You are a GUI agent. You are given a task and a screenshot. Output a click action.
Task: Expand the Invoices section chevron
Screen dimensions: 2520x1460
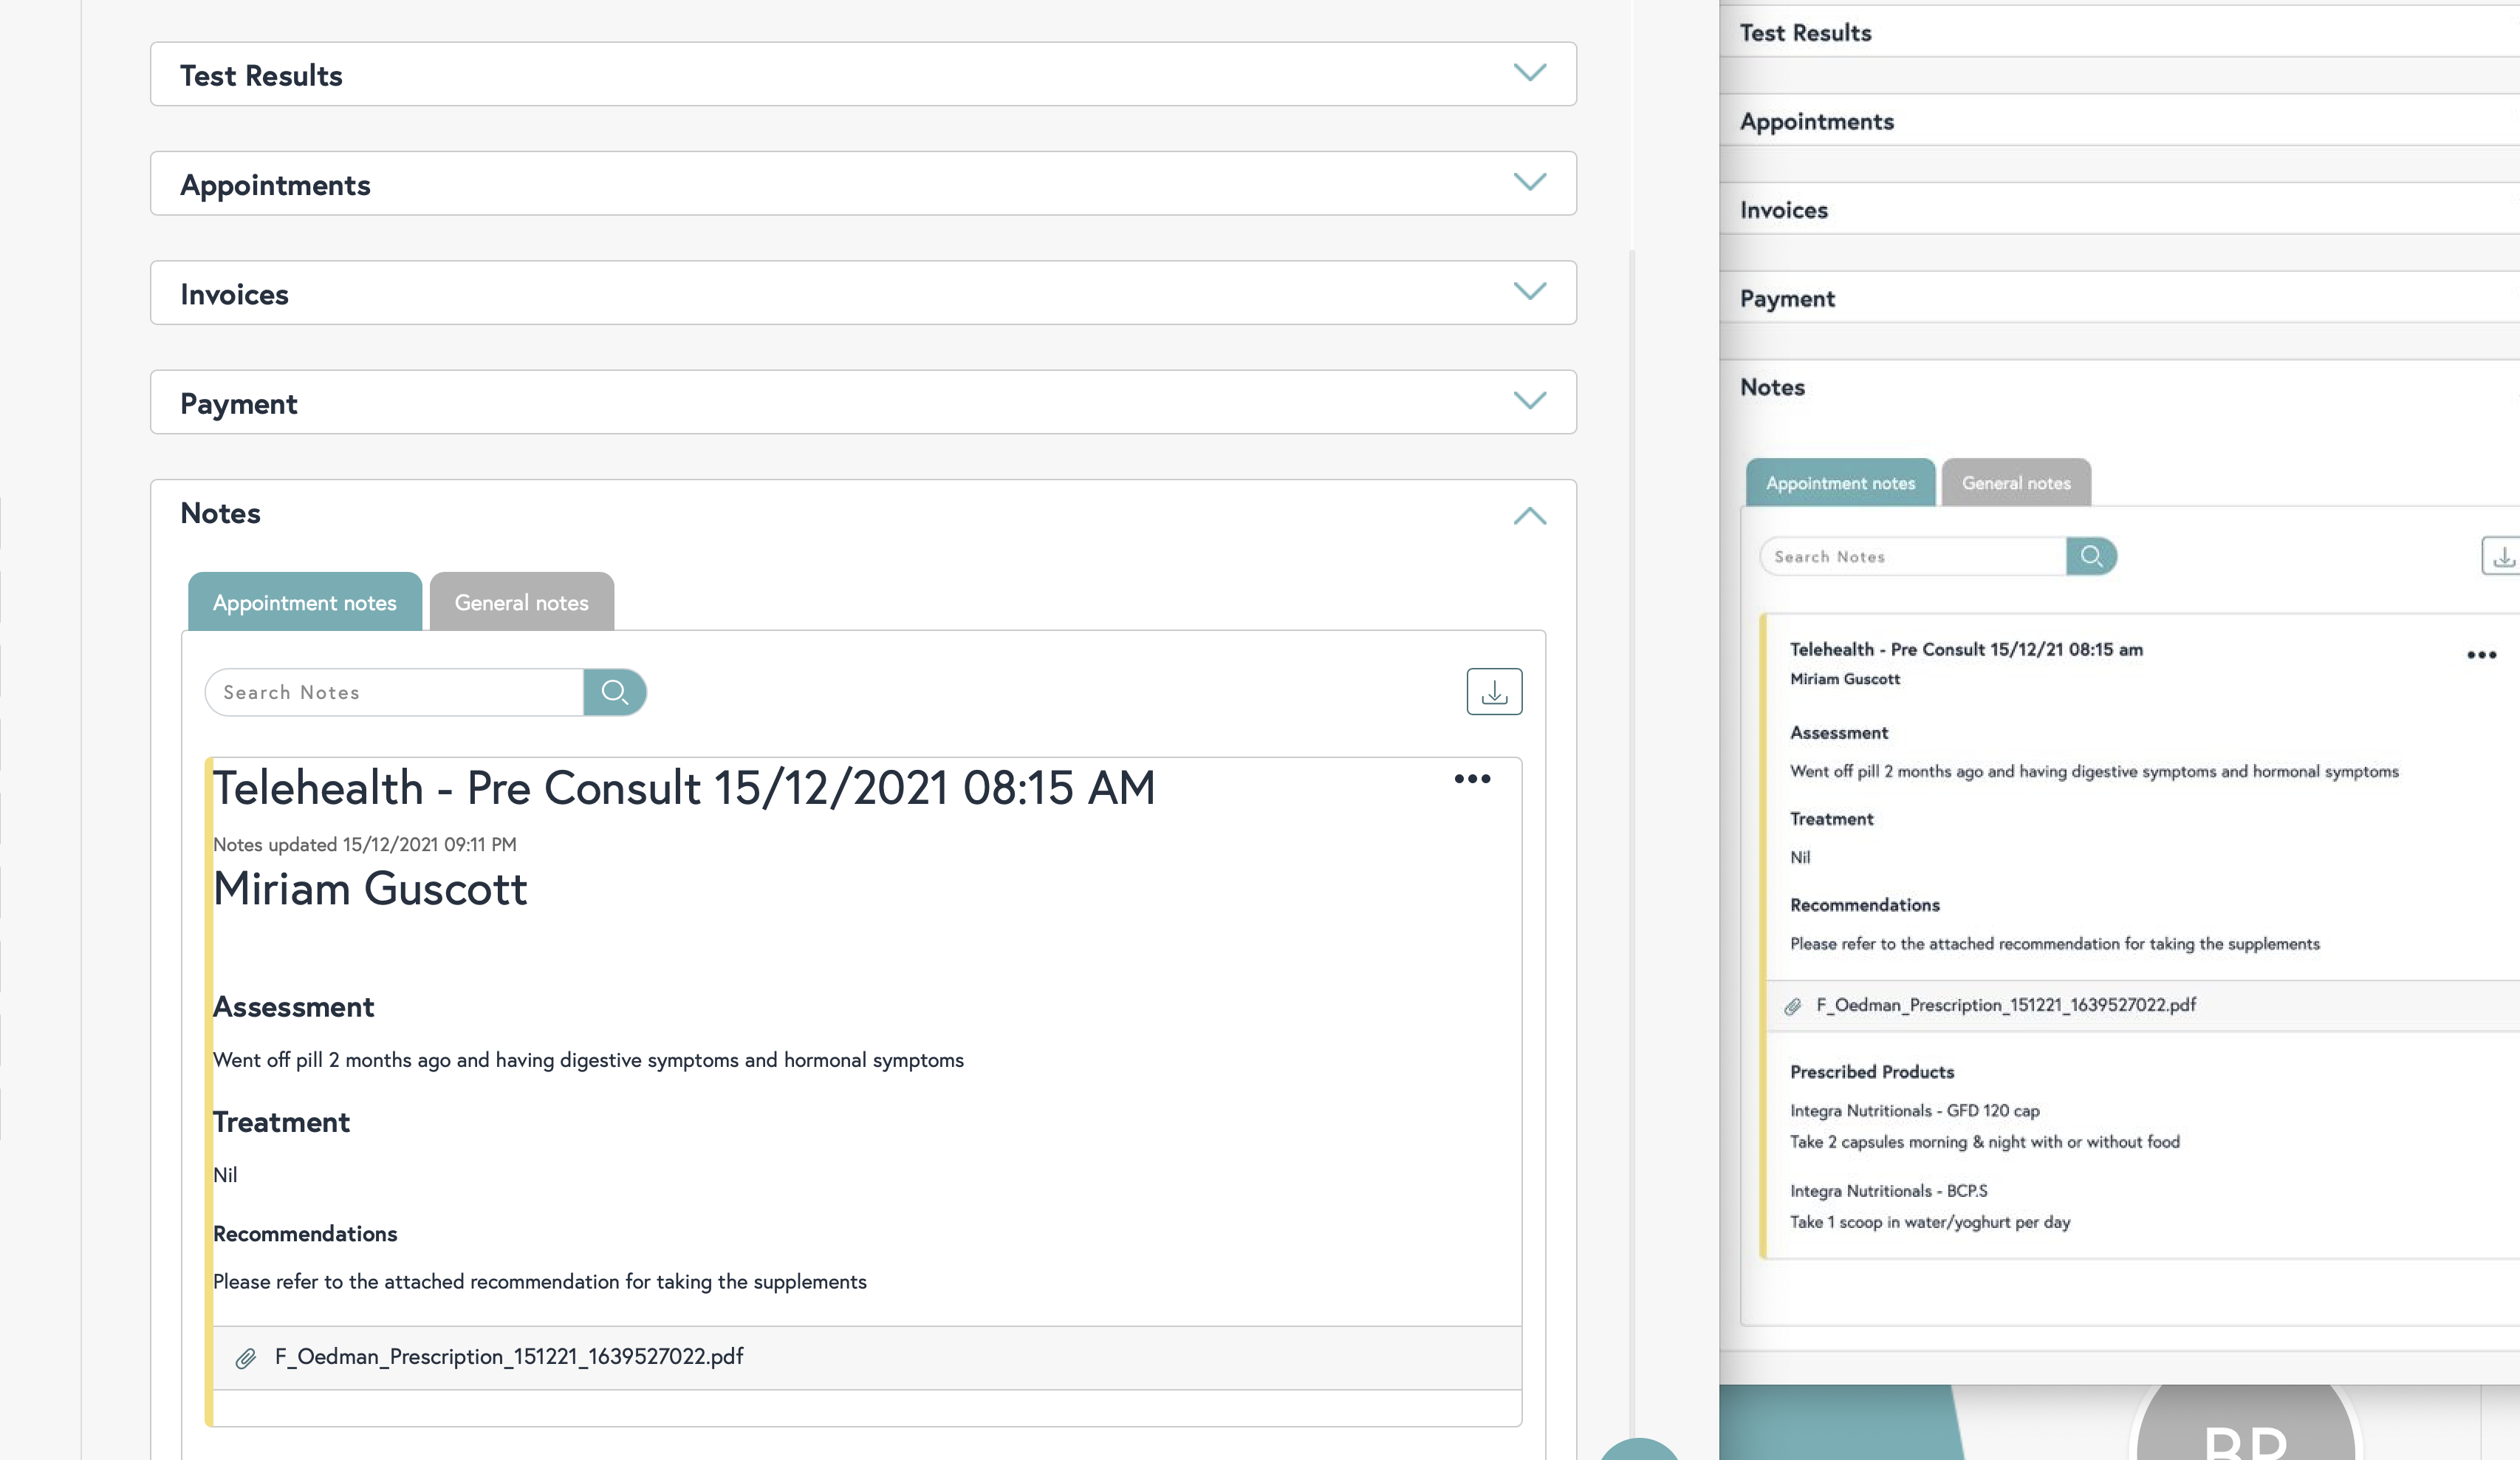(1529, 291)
